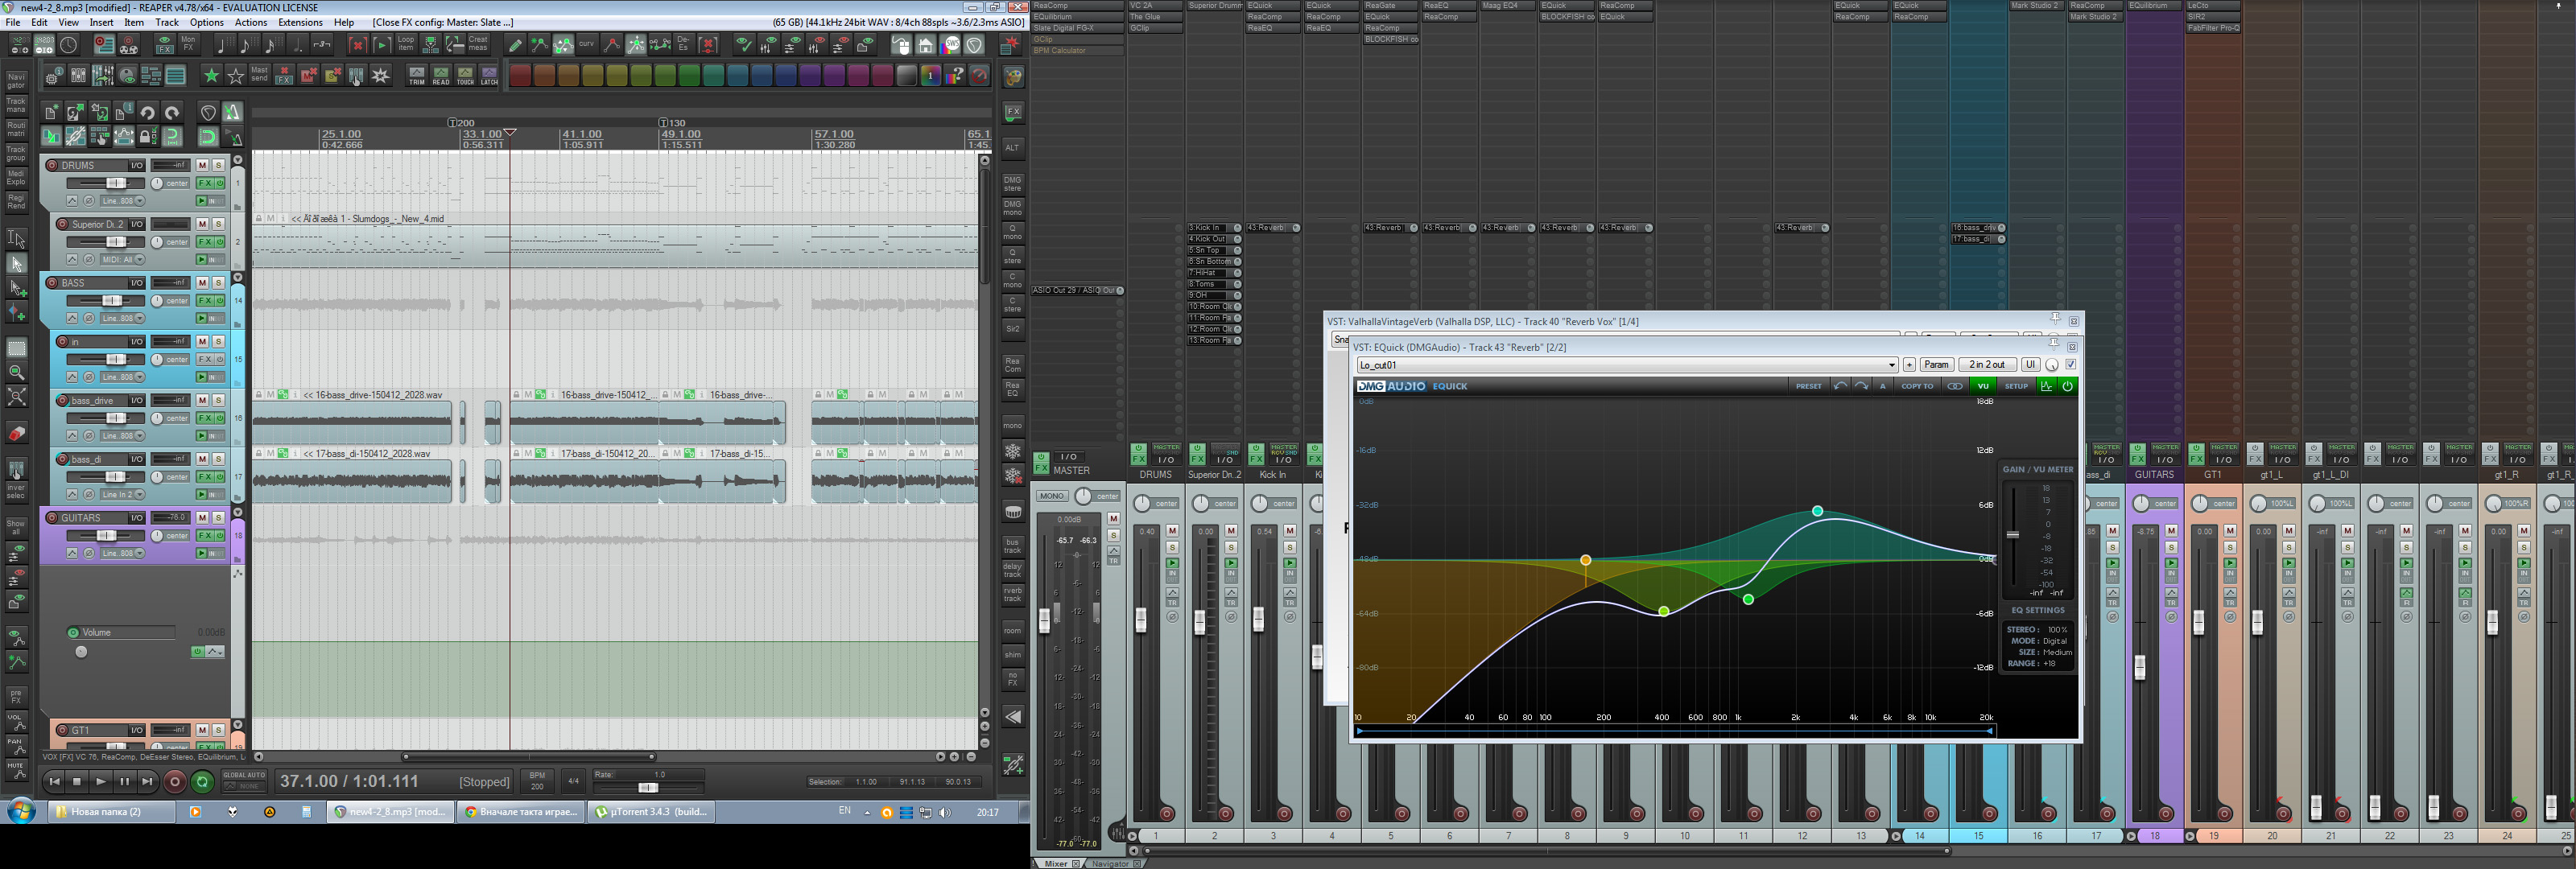
Task: Click the 2 in 2 out button
Action: pos(1987,365)
